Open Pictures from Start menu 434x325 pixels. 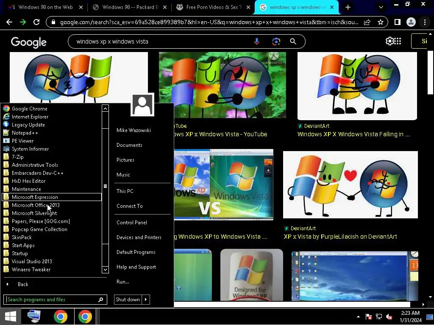(x=125, y=160)
